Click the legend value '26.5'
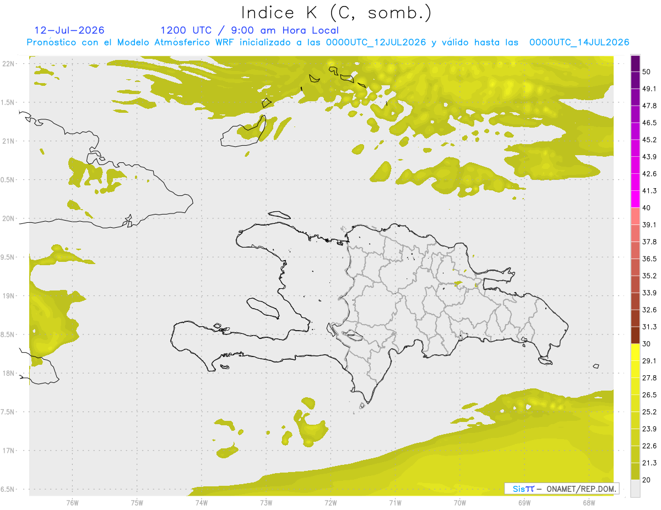 [x=649, y=395]
